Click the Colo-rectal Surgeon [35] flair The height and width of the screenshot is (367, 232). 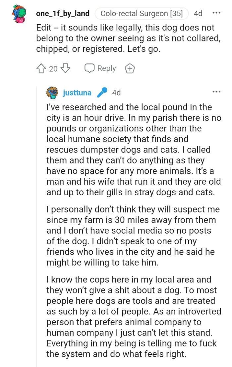[x=142, y=14]
